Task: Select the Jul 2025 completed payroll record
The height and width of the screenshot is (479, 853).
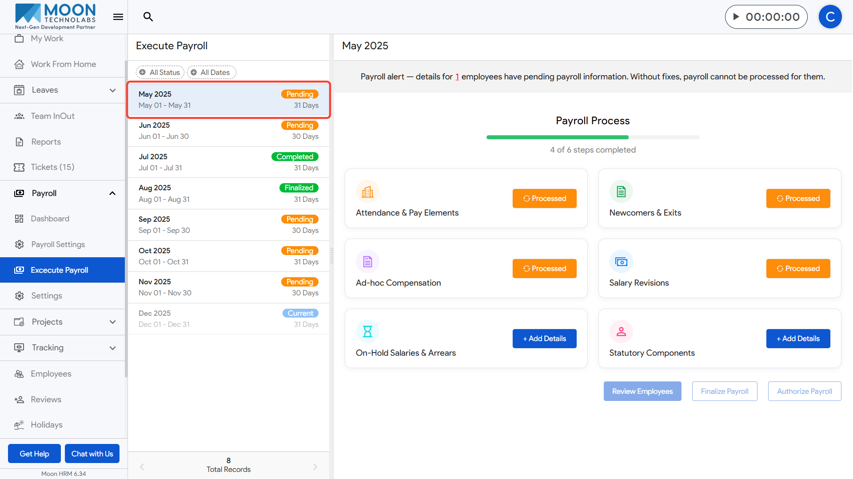Action: [x=228, y=162]
